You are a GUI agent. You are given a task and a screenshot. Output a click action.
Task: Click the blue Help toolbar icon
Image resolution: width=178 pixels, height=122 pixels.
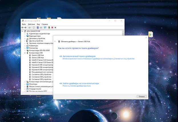[38, 27]
